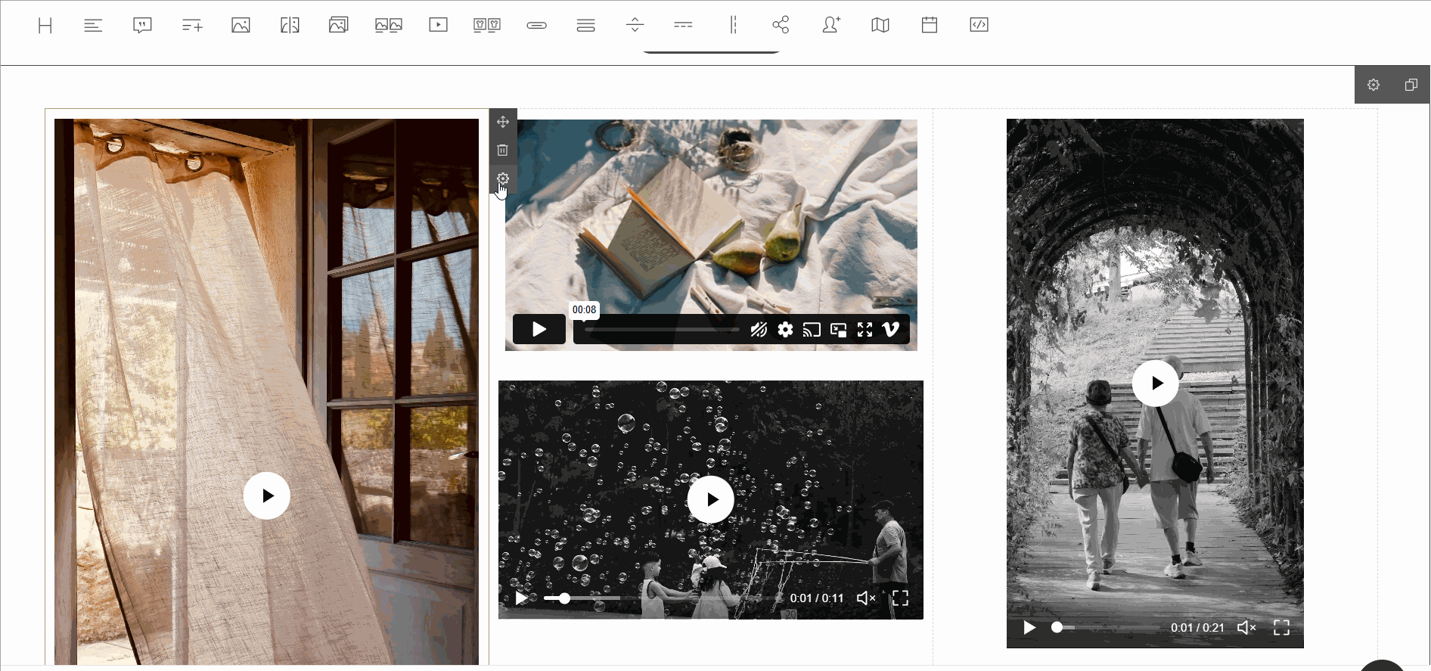The height and width of the screenshot is (671, 1431).
Task: Insert a stacked image gallery block
Action: (338, 25)
